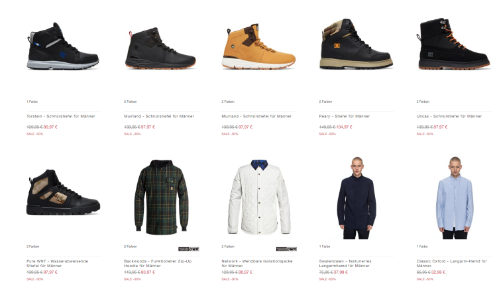
Task: View the light blue Classic Oxford shirt
Action: click(455, 198)
